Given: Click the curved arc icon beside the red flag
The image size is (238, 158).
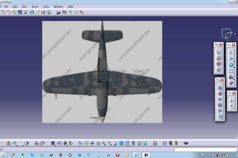Looking at the screenshot, I should [76, 12].
